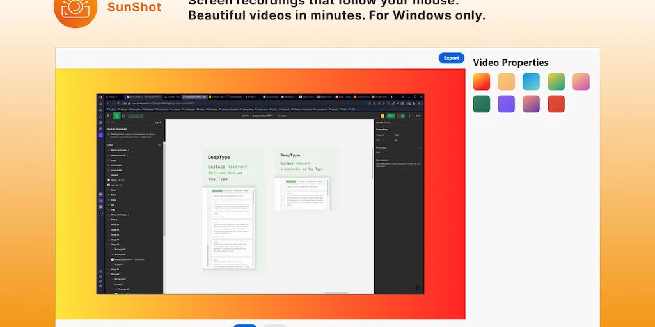Screen dimensions: 655x327
Task: Click the yellow user avatar in Figma toolbar
Action: [383, 116]
